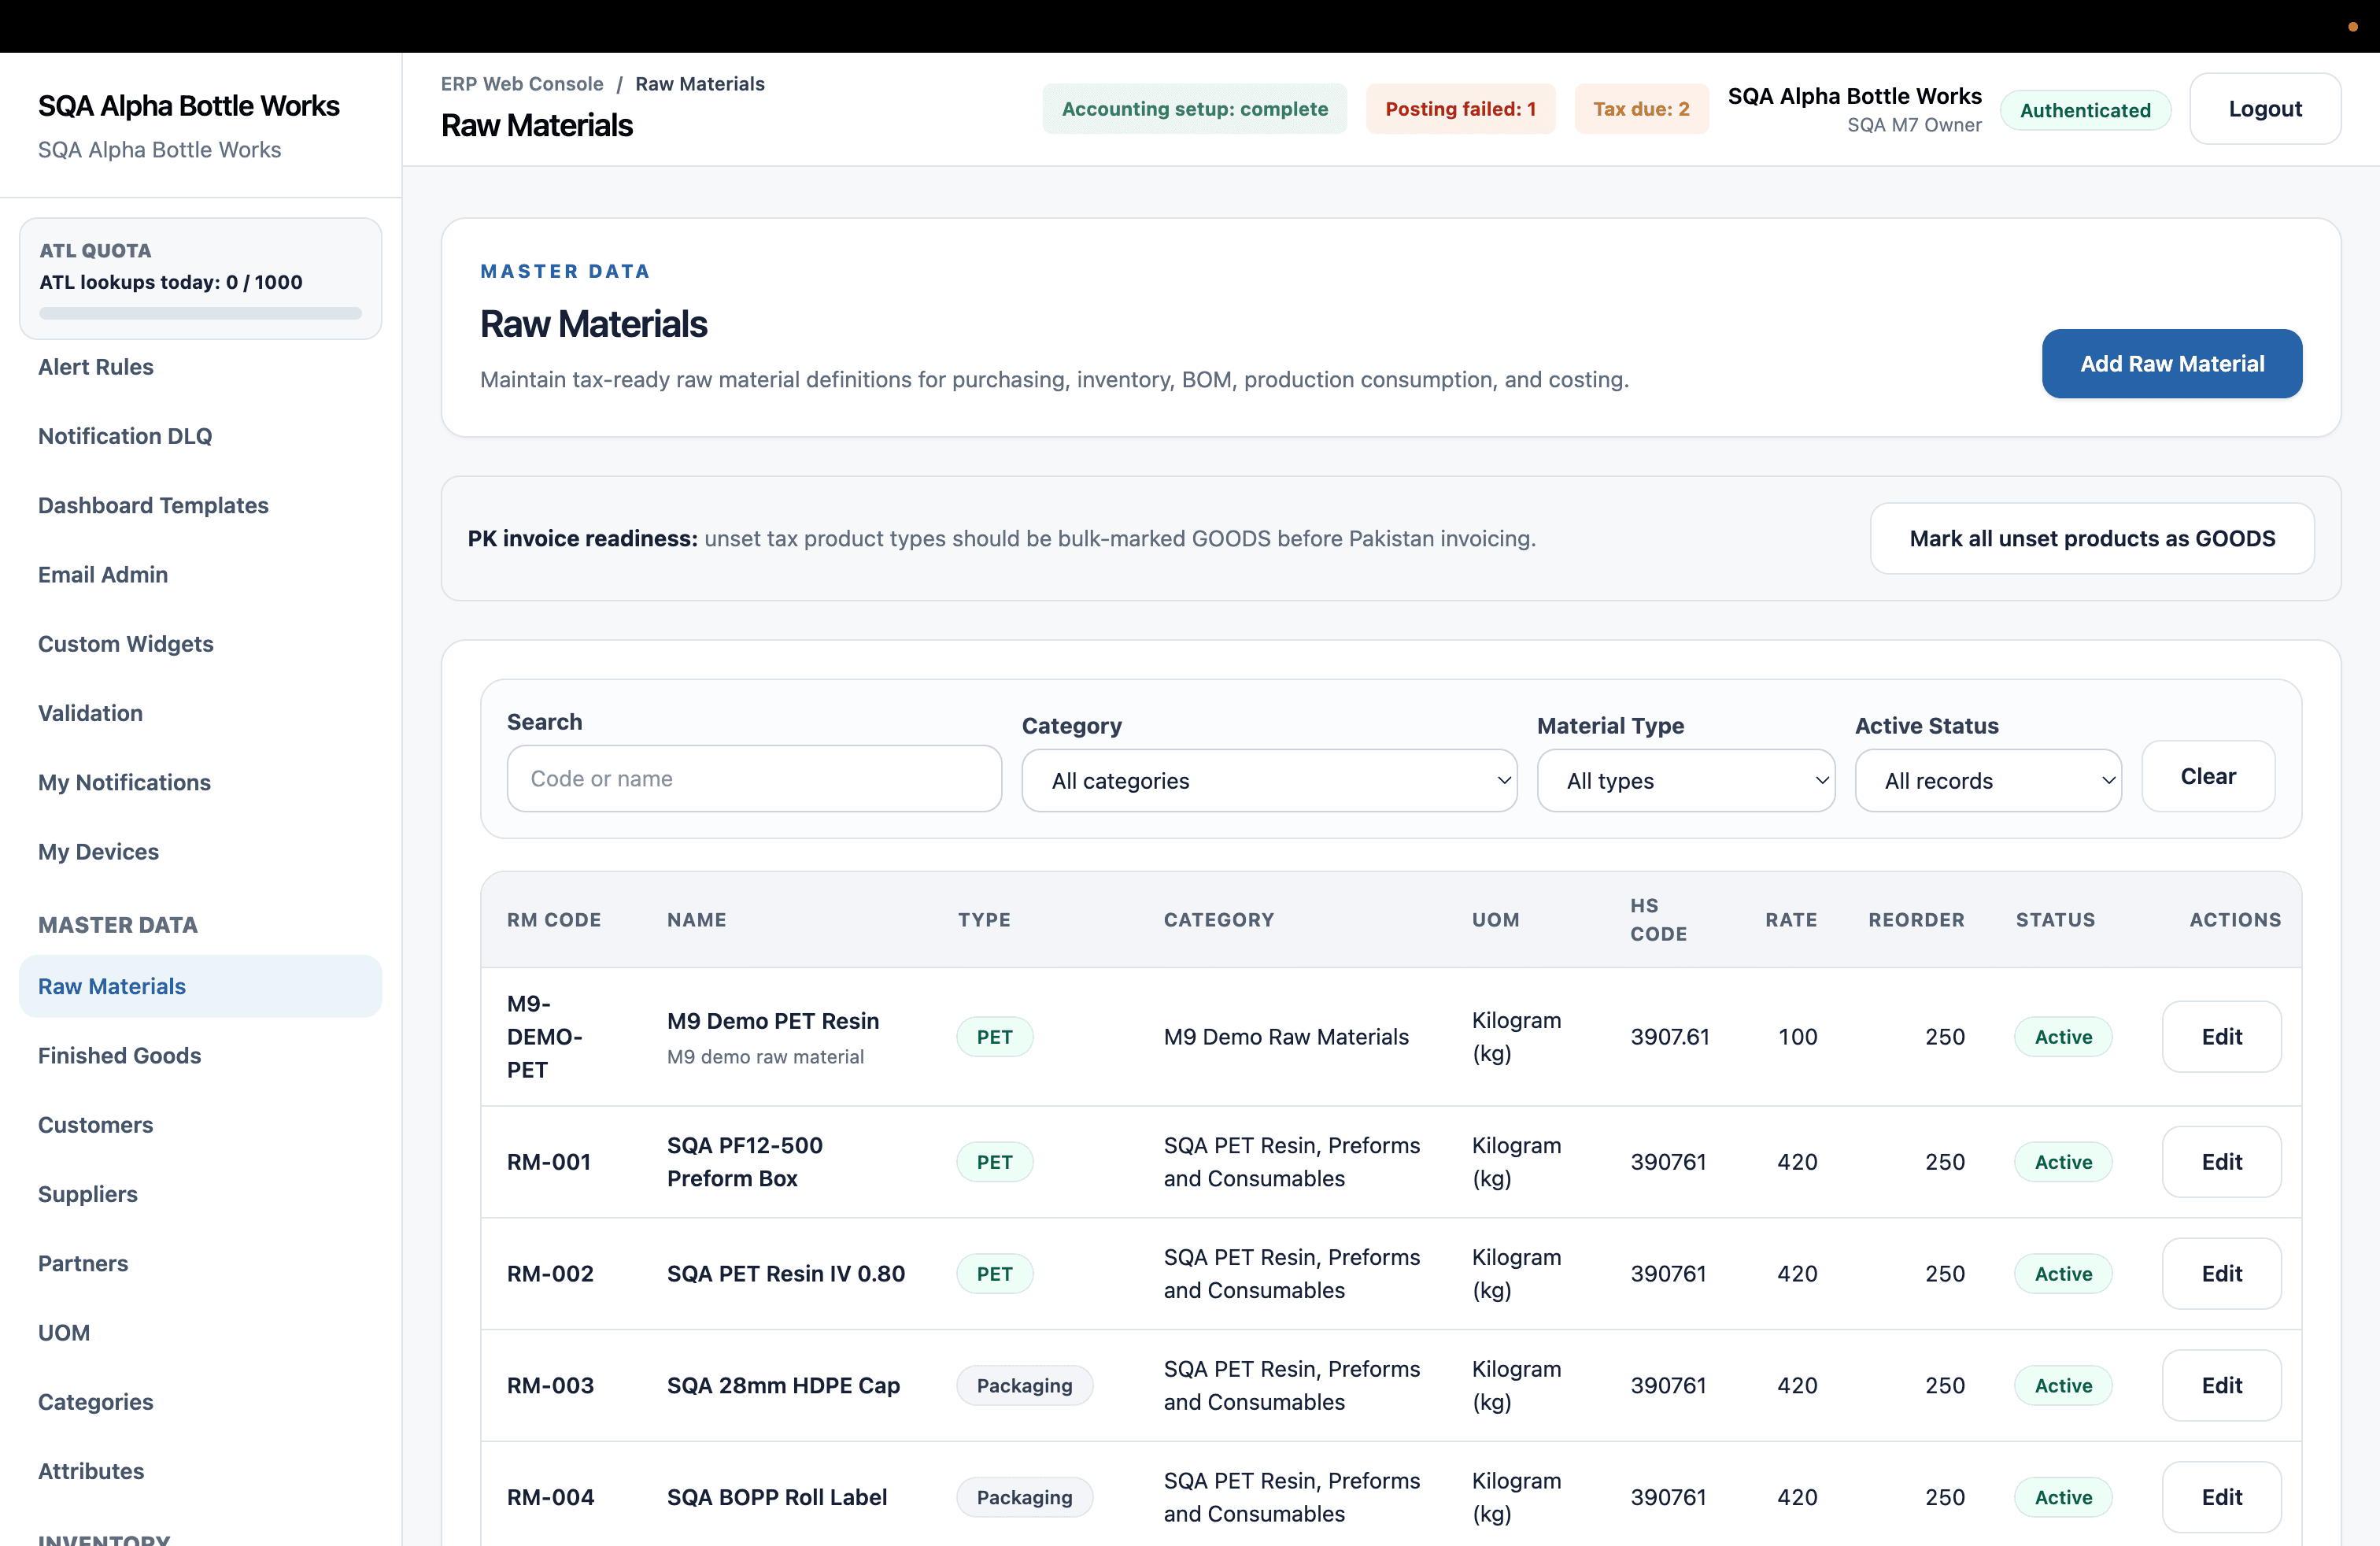
Task: Edit raw material RM-001
Action: click(2221, 1161)
